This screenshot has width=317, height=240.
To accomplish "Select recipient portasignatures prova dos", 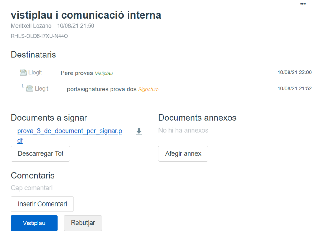I will 102,89.
